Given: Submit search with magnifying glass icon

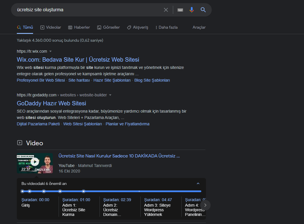Looking at the screenshot, I should click(x=203, y=10).
